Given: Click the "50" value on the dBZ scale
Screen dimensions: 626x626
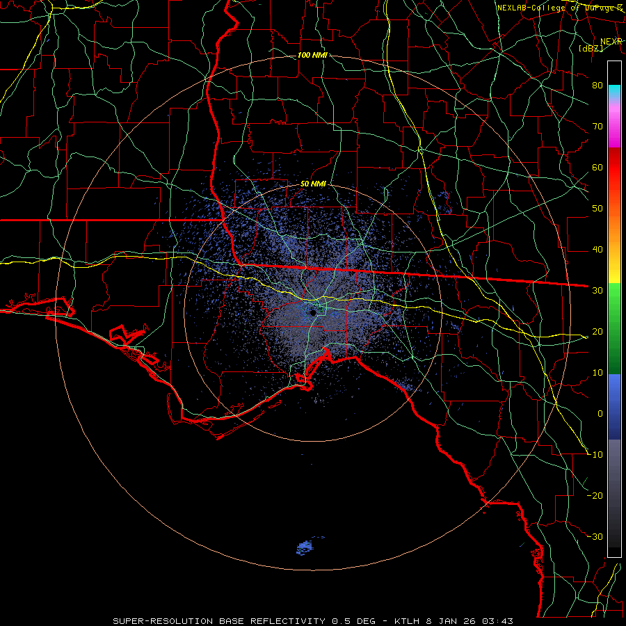Looking at the screenshot, I should [597, 209].
